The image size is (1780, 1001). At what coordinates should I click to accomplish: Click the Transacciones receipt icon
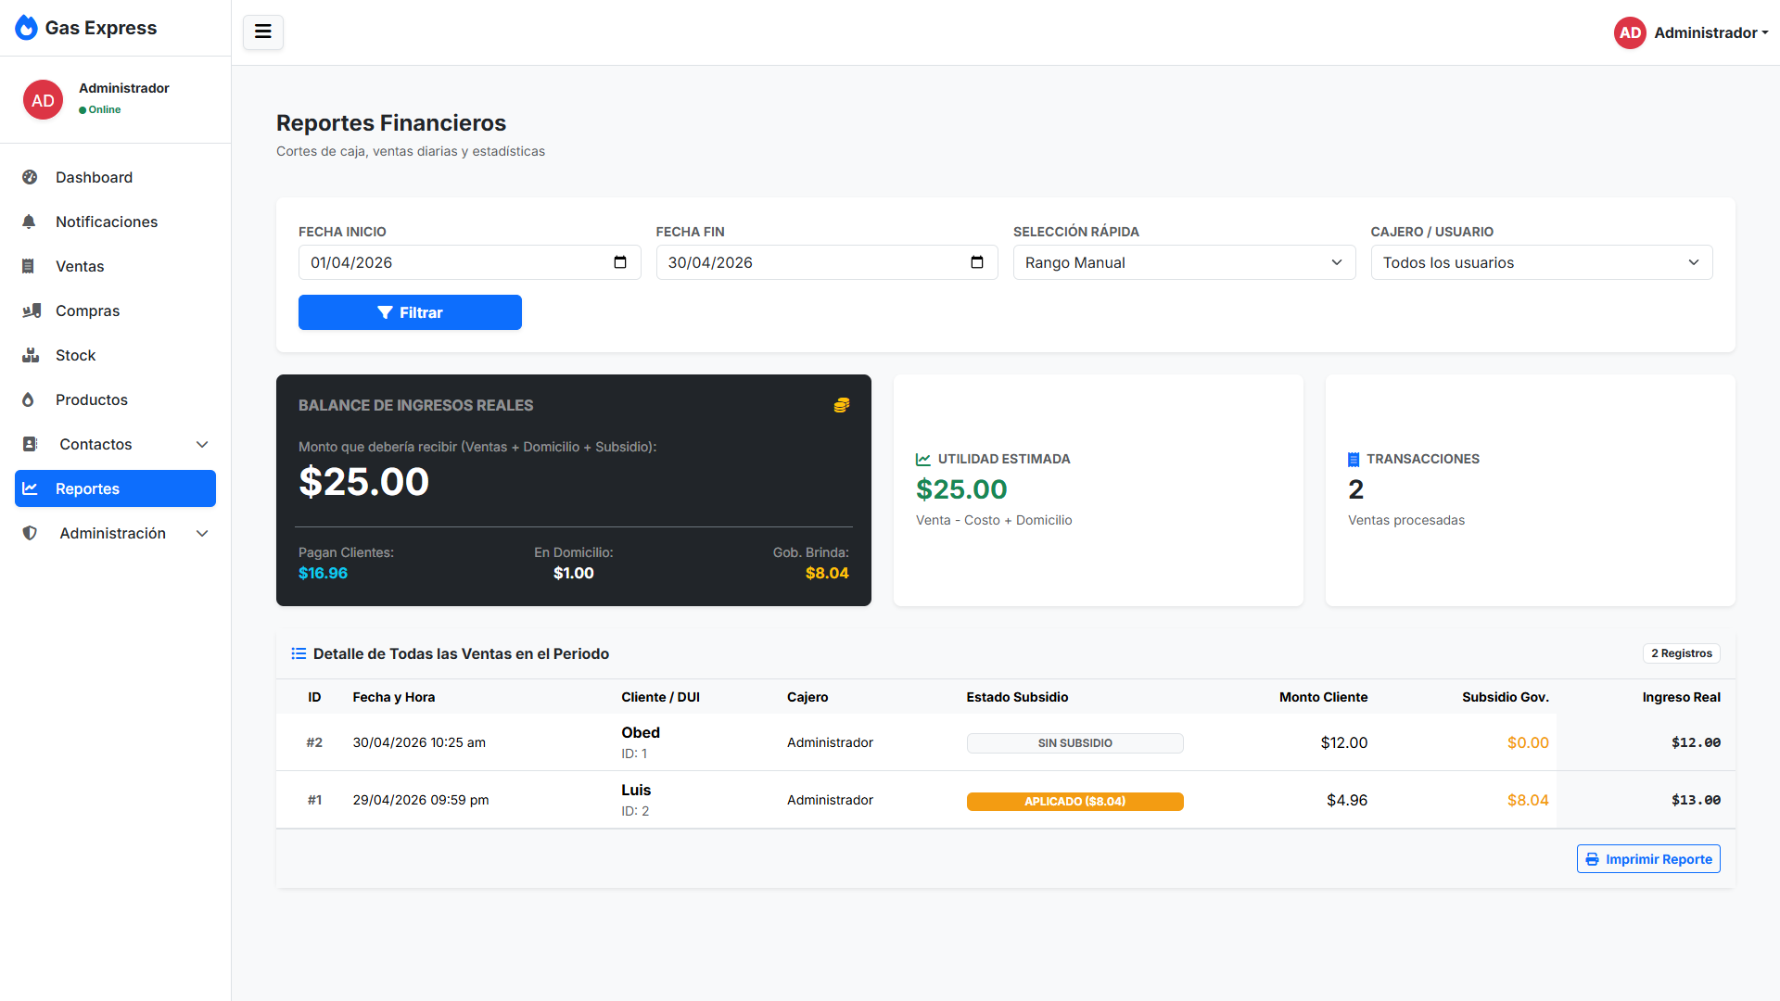click(1354, 460)
